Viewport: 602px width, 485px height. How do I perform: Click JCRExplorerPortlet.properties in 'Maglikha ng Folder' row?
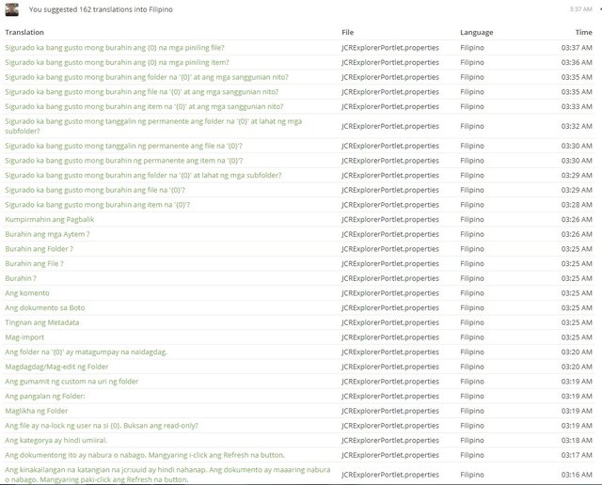390,411
